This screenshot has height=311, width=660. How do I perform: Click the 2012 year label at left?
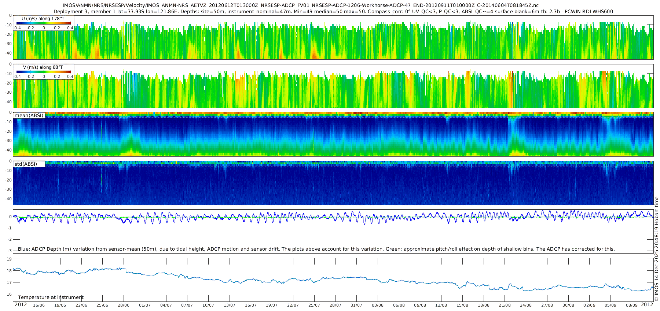(21, 305)
